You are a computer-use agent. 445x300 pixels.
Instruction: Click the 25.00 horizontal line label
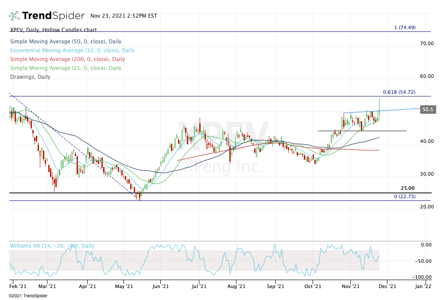point(407,188)
